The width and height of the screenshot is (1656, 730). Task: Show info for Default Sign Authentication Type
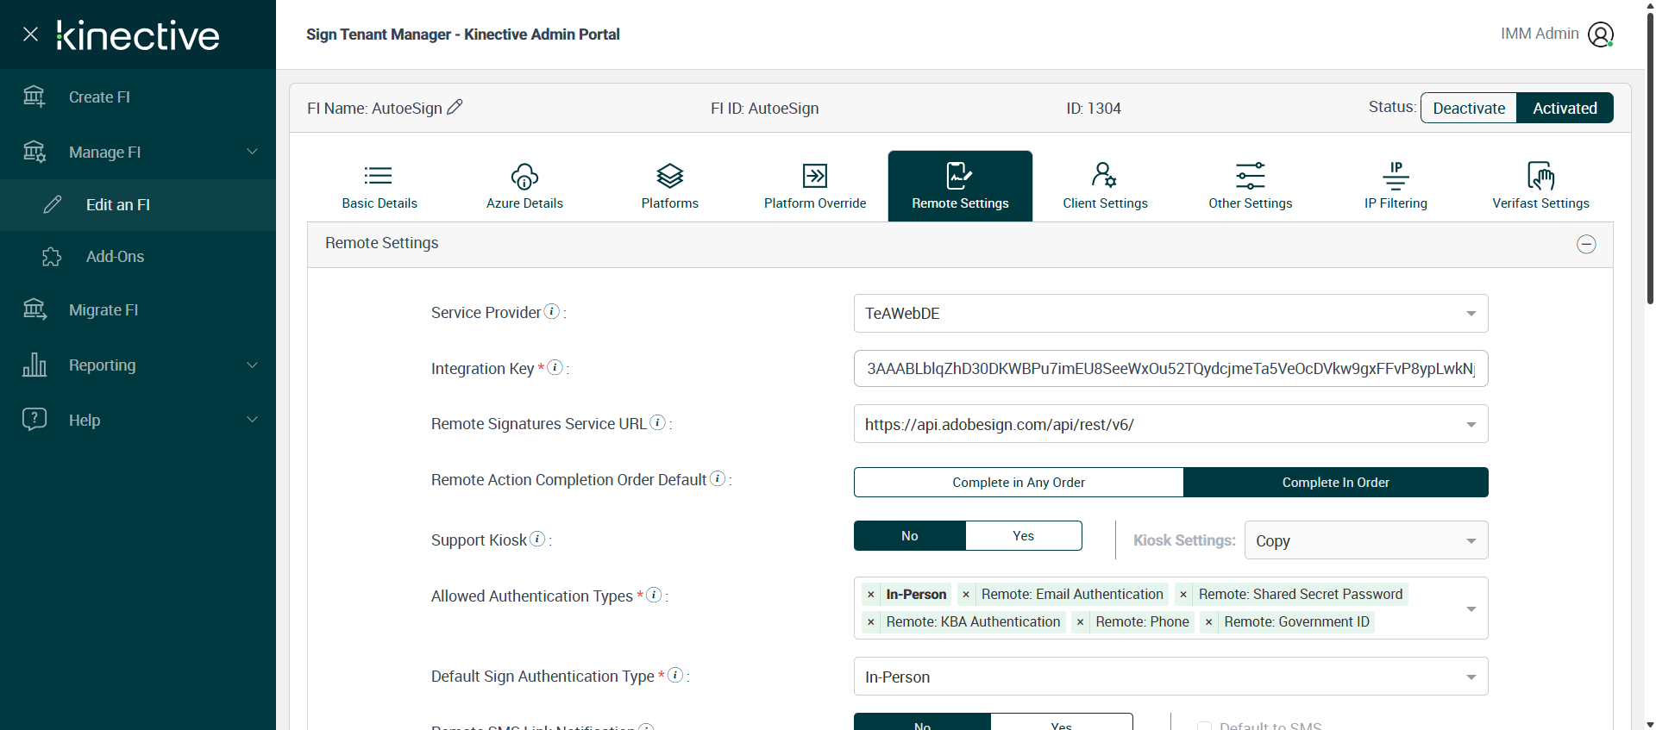675,675
